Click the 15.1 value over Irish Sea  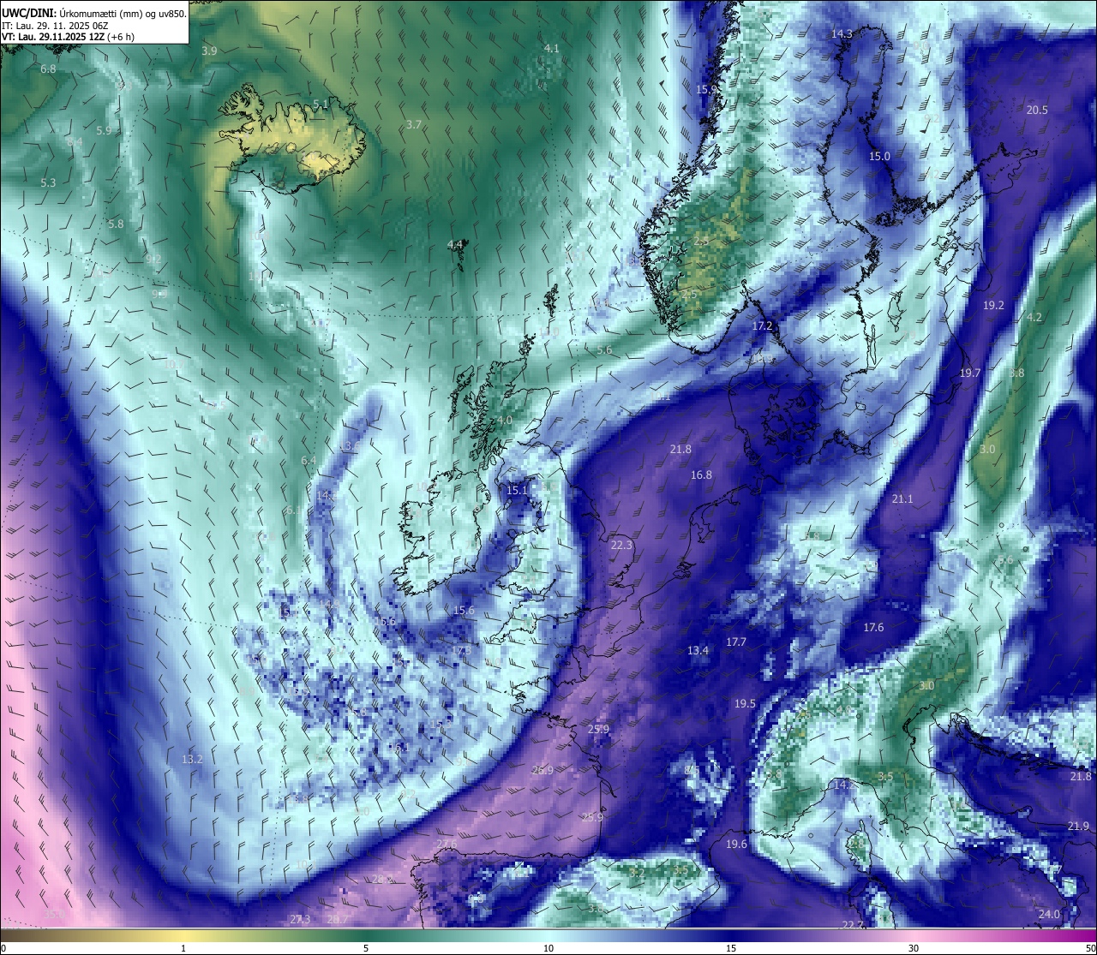click(x=517, y=490)
